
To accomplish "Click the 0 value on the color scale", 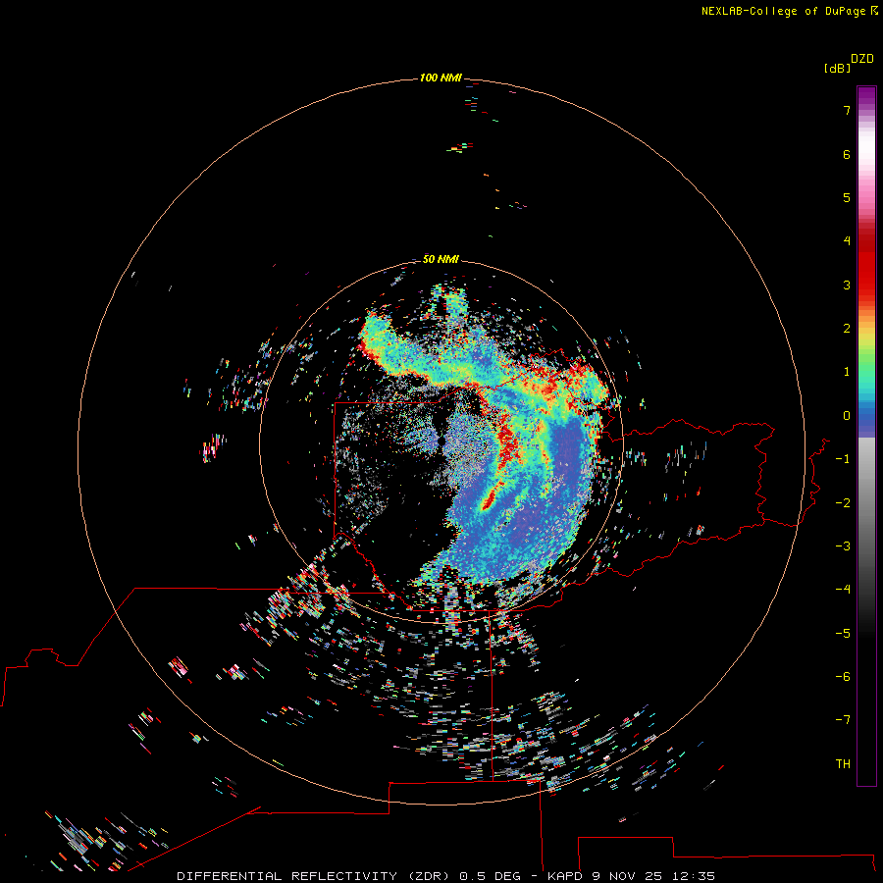I will pos(847,416).
